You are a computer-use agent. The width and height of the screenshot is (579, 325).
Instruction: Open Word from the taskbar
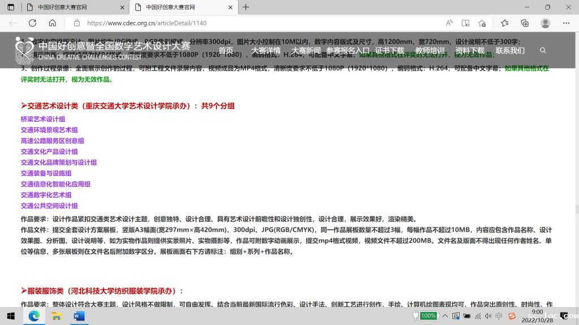(79, 316)
